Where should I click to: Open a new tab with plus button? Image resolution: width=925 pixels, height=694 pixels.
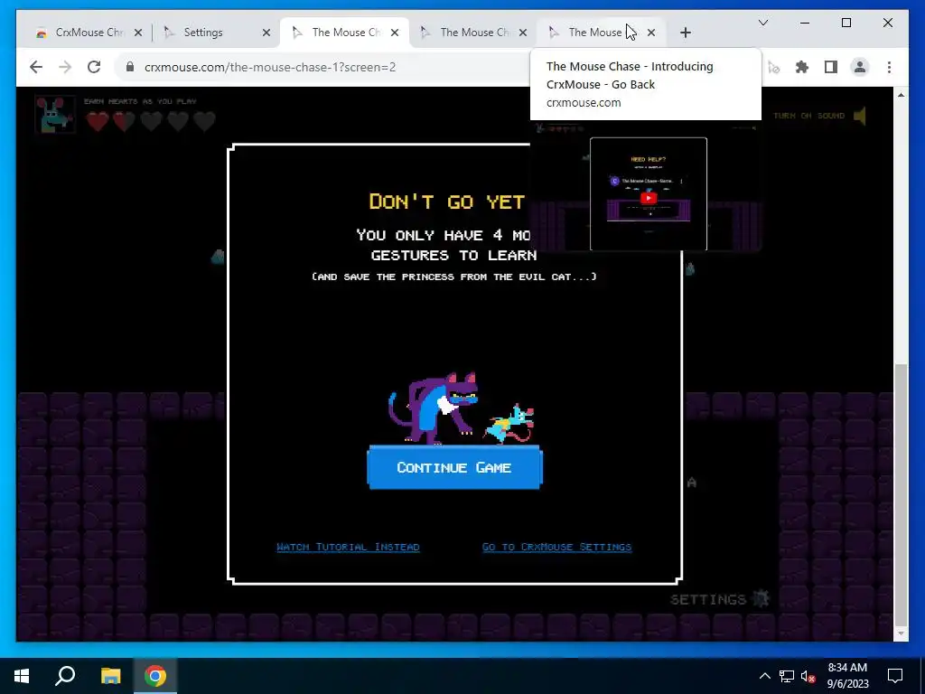(x=685, y=33)
